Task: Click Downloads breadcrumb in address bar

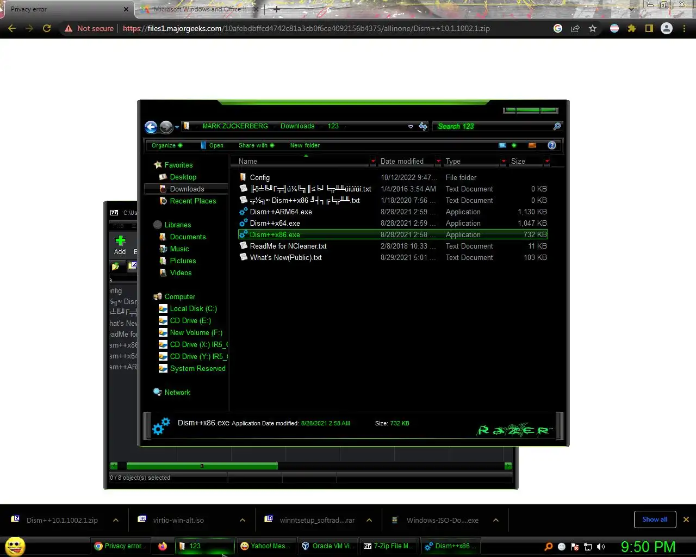Action: point(297,126)
